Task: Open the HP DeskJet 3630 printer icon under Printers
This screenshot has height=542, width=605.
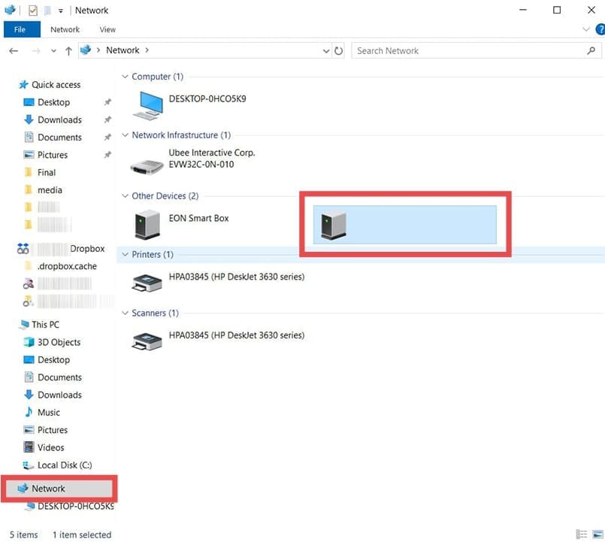Action: (x=147, y=283)
